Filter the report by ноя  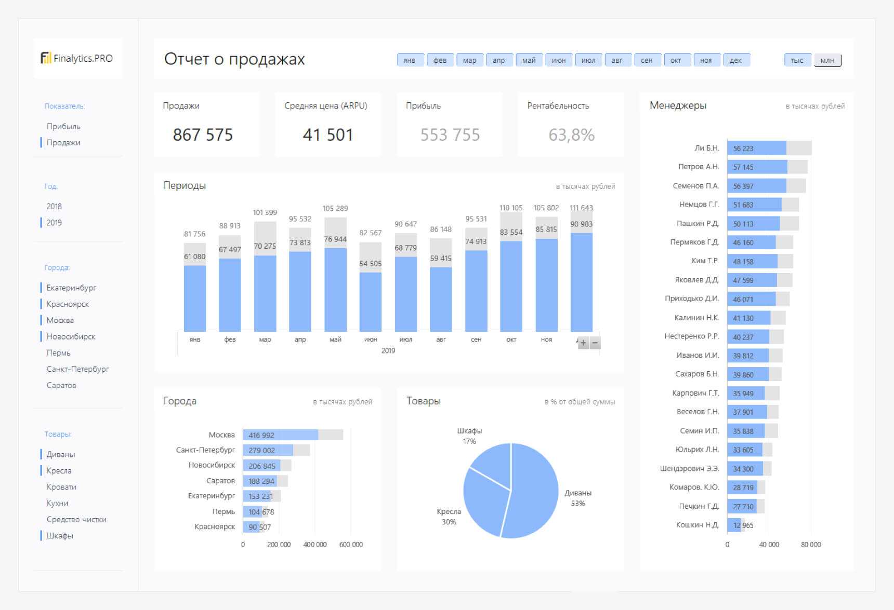tap(706, 60)
